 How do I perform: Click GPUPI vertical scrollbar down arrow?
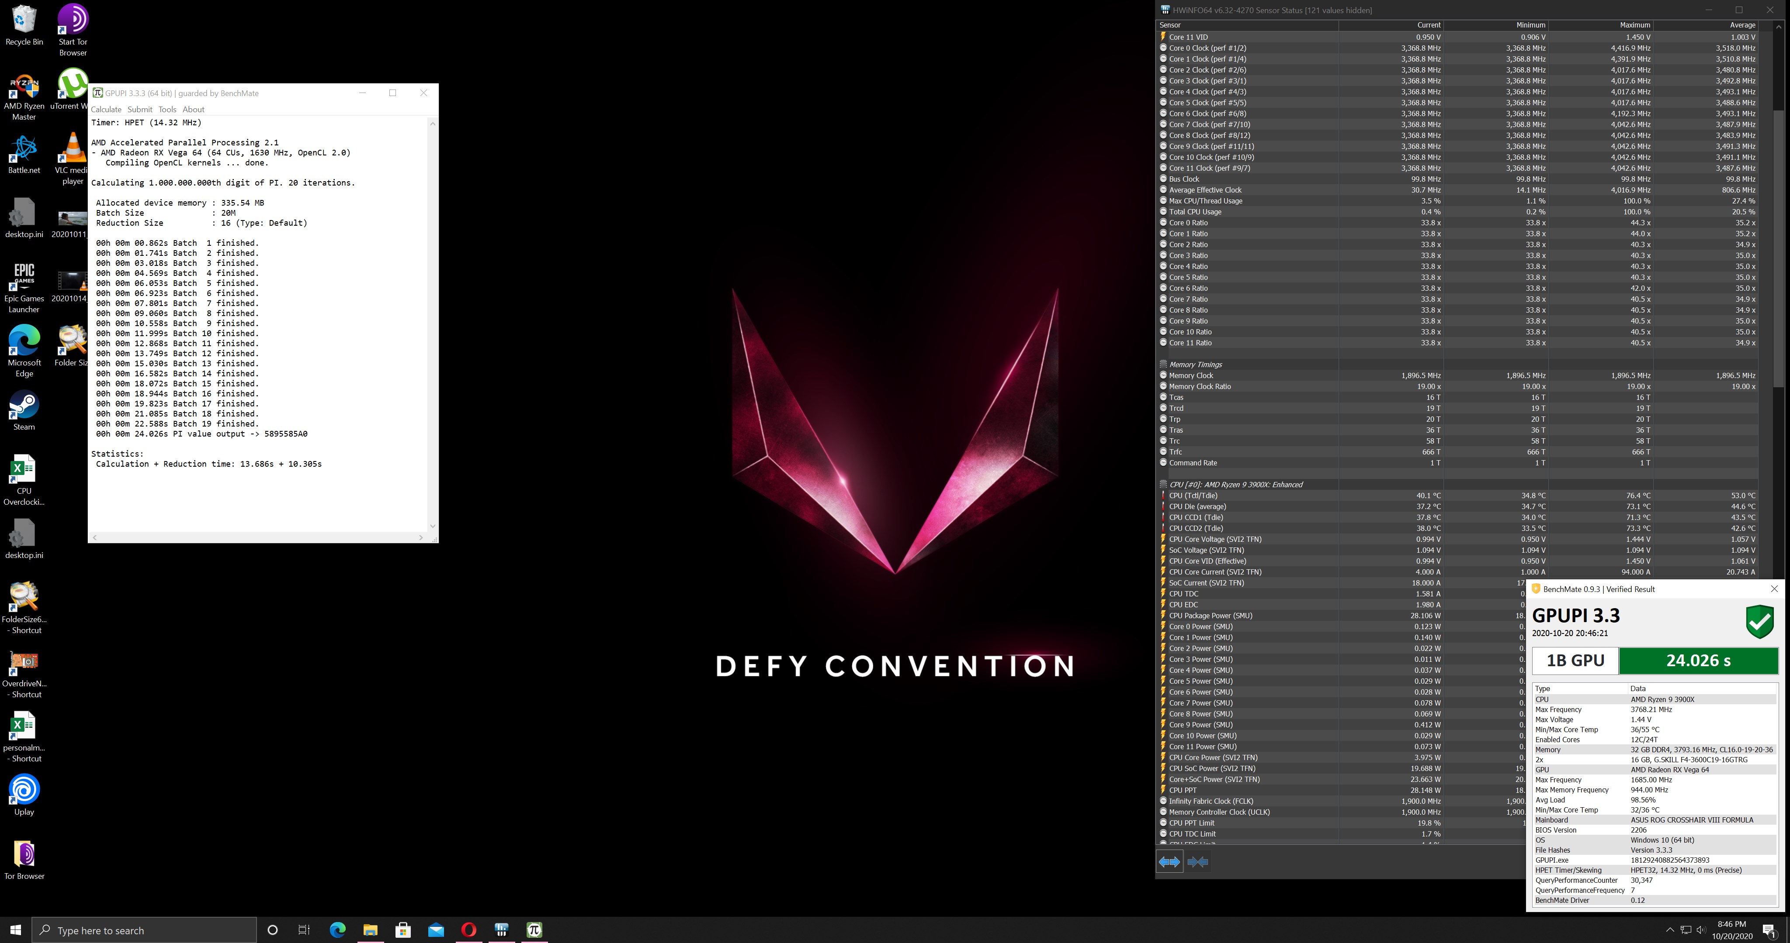coord(433,526)
